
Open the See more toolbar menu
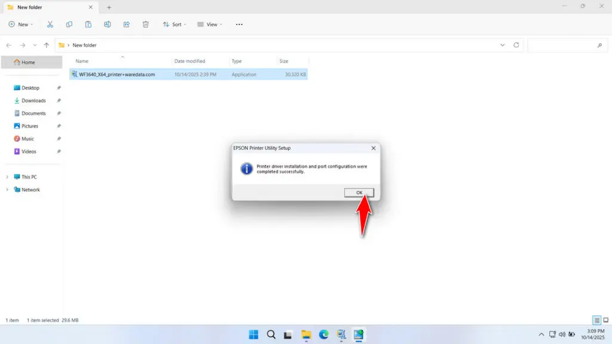click(x=238, y=24)
